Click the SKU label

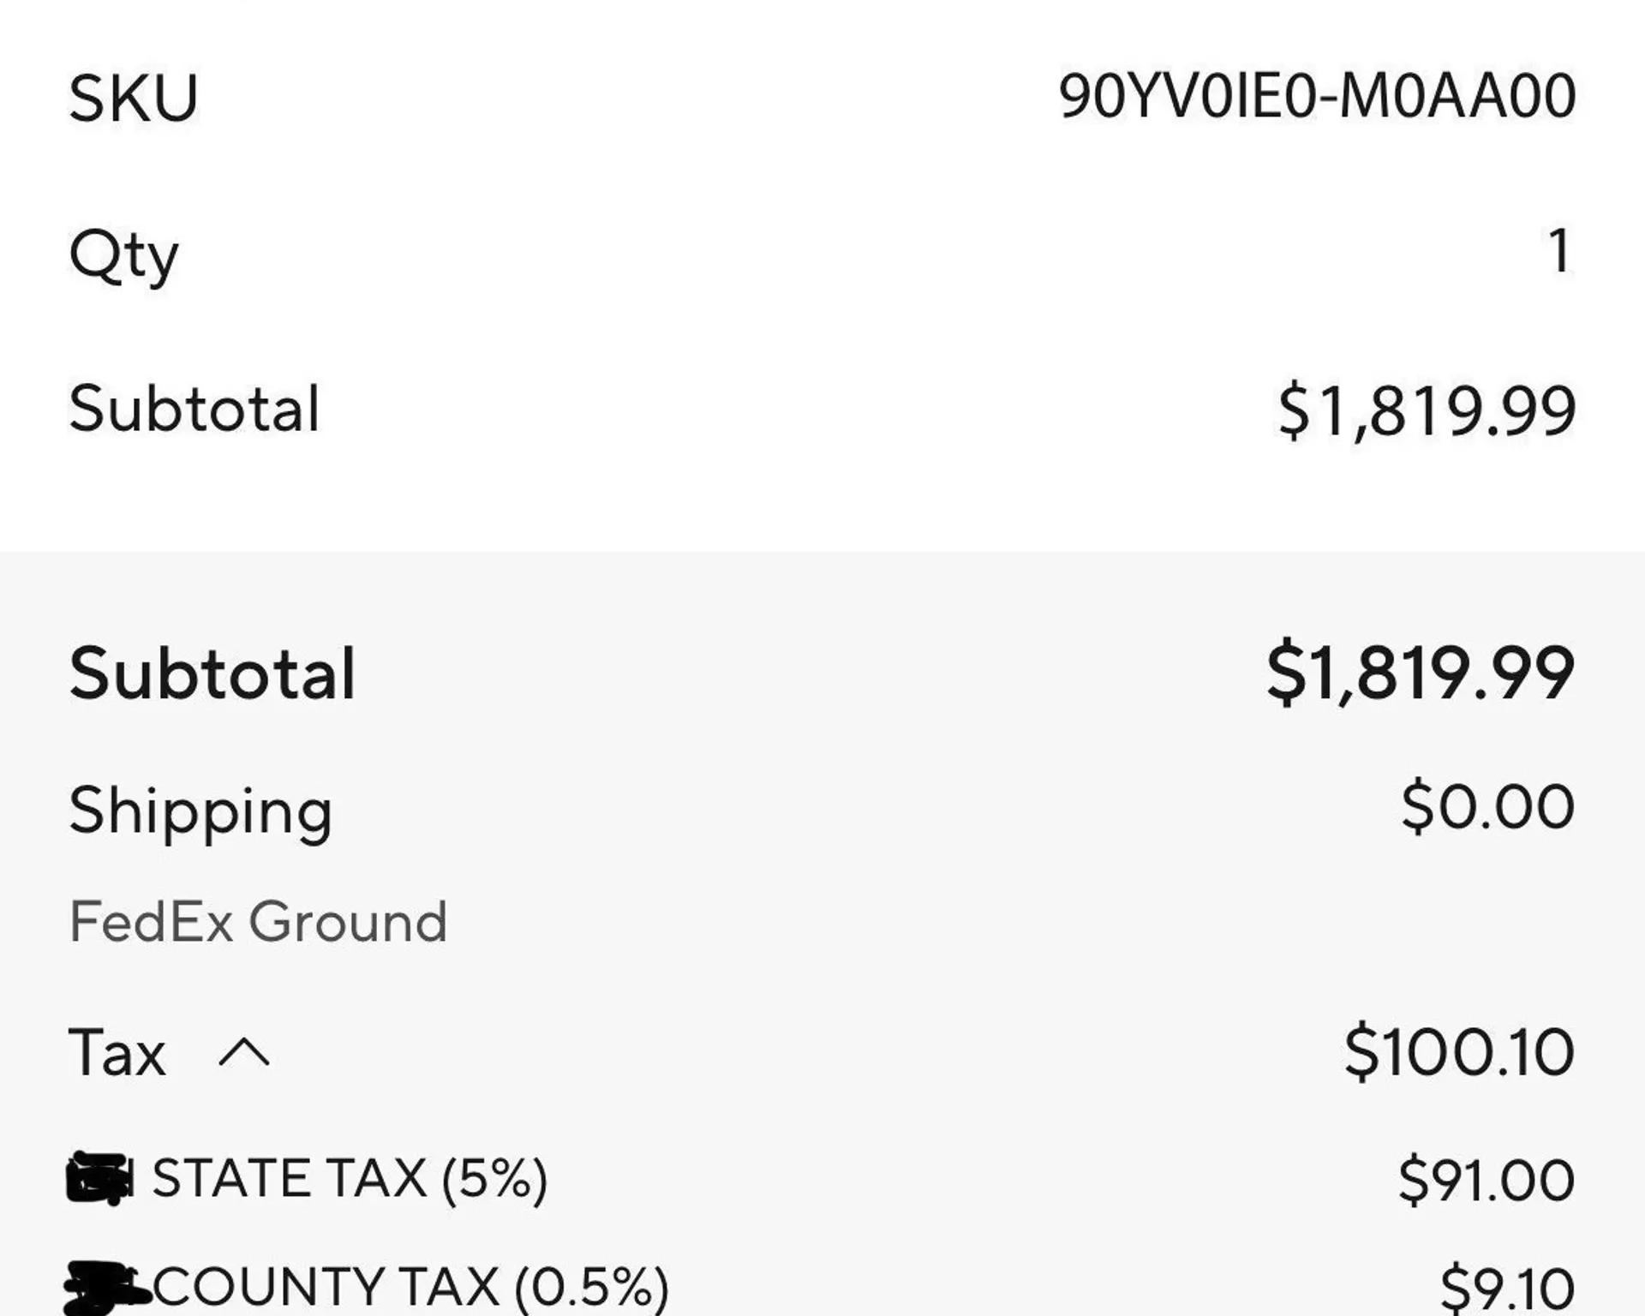pos(134,98)
